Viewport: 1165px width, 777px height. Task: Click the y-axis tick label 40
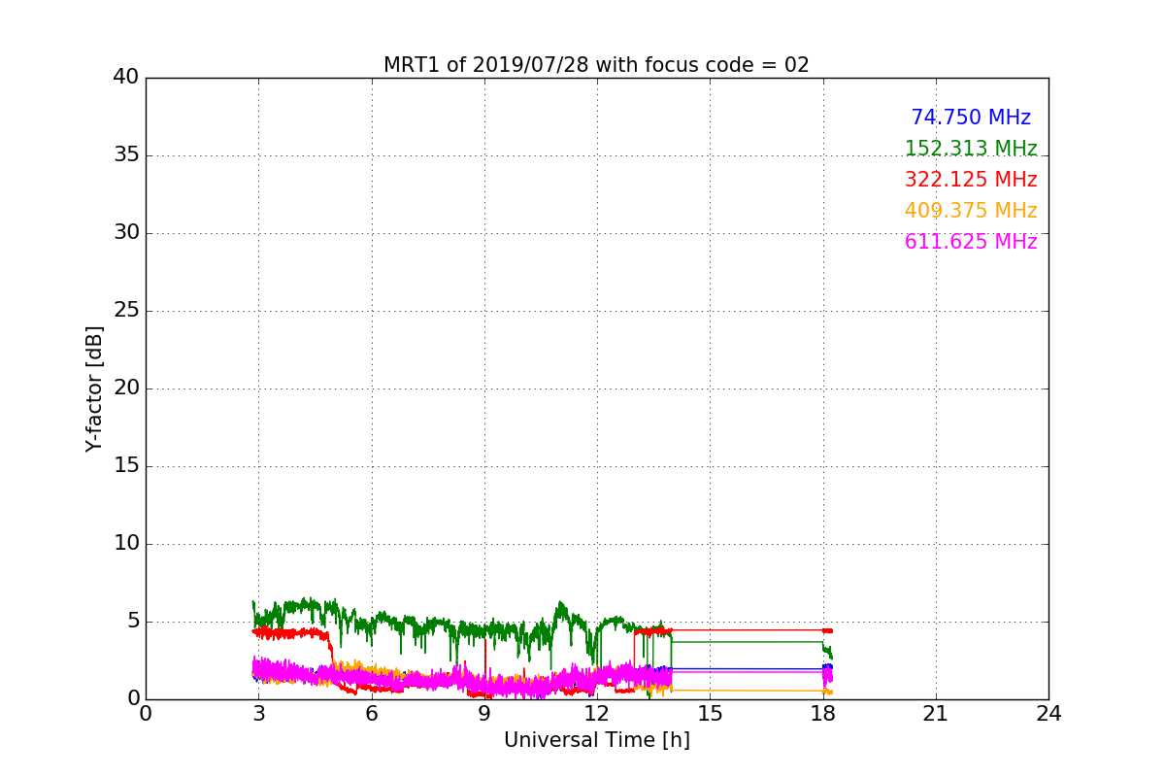coord(126,78)
